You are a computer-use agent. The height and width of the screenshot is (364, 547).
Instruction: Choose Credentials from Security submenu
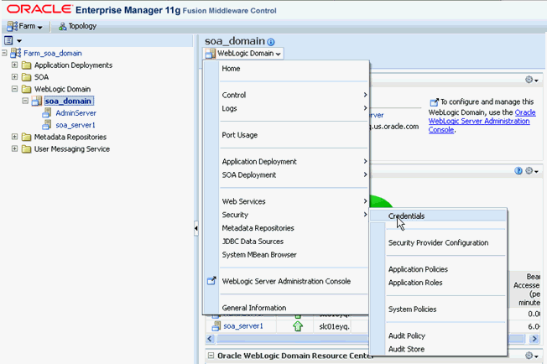coord(406,216)
